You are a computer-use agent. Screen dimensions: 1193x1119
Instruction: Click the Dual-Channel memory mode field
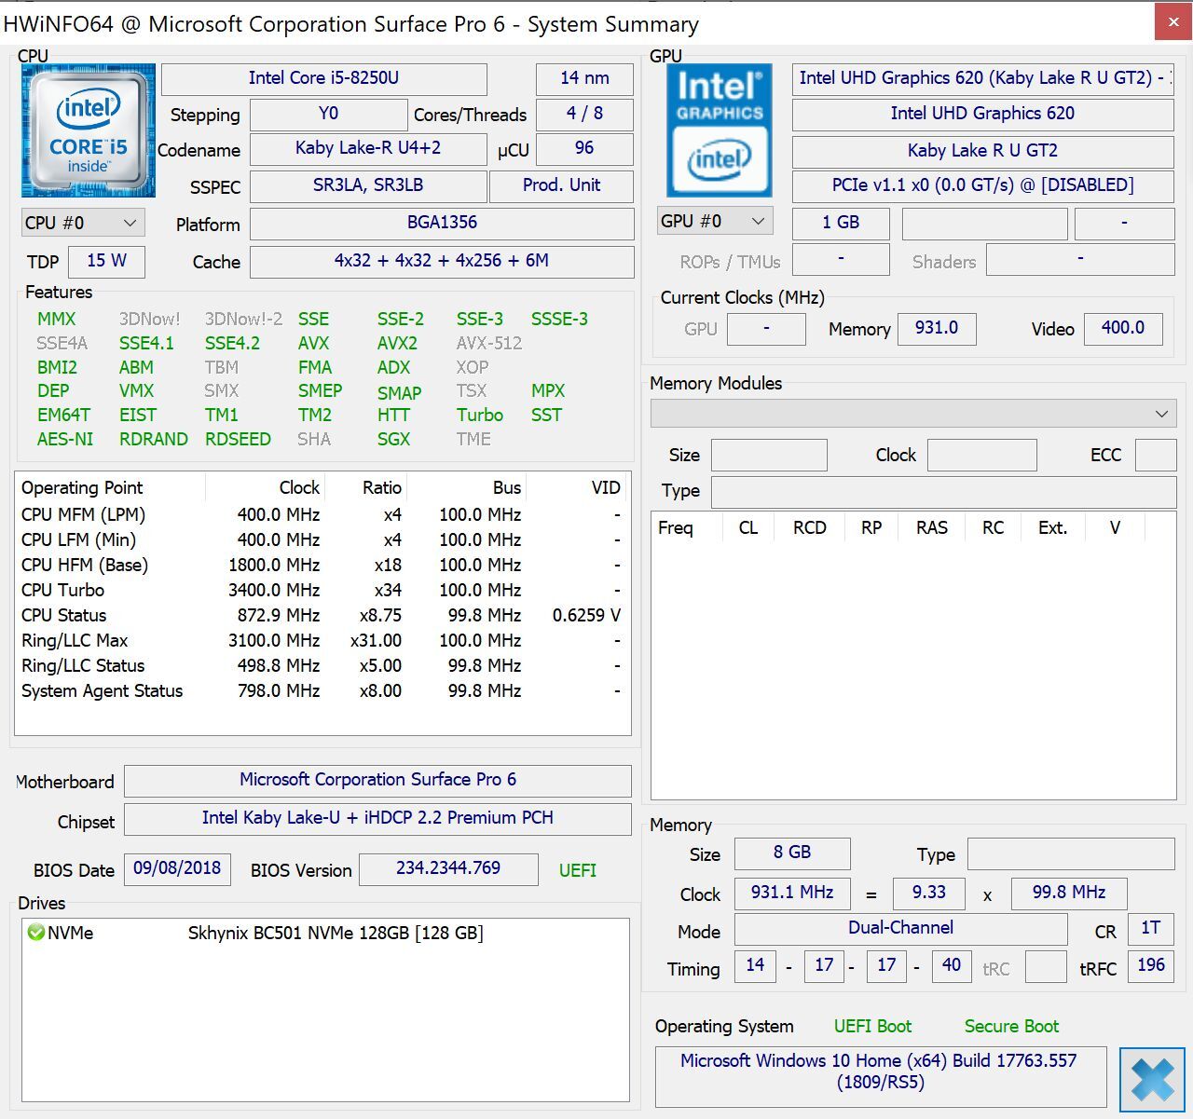(899, 928)
